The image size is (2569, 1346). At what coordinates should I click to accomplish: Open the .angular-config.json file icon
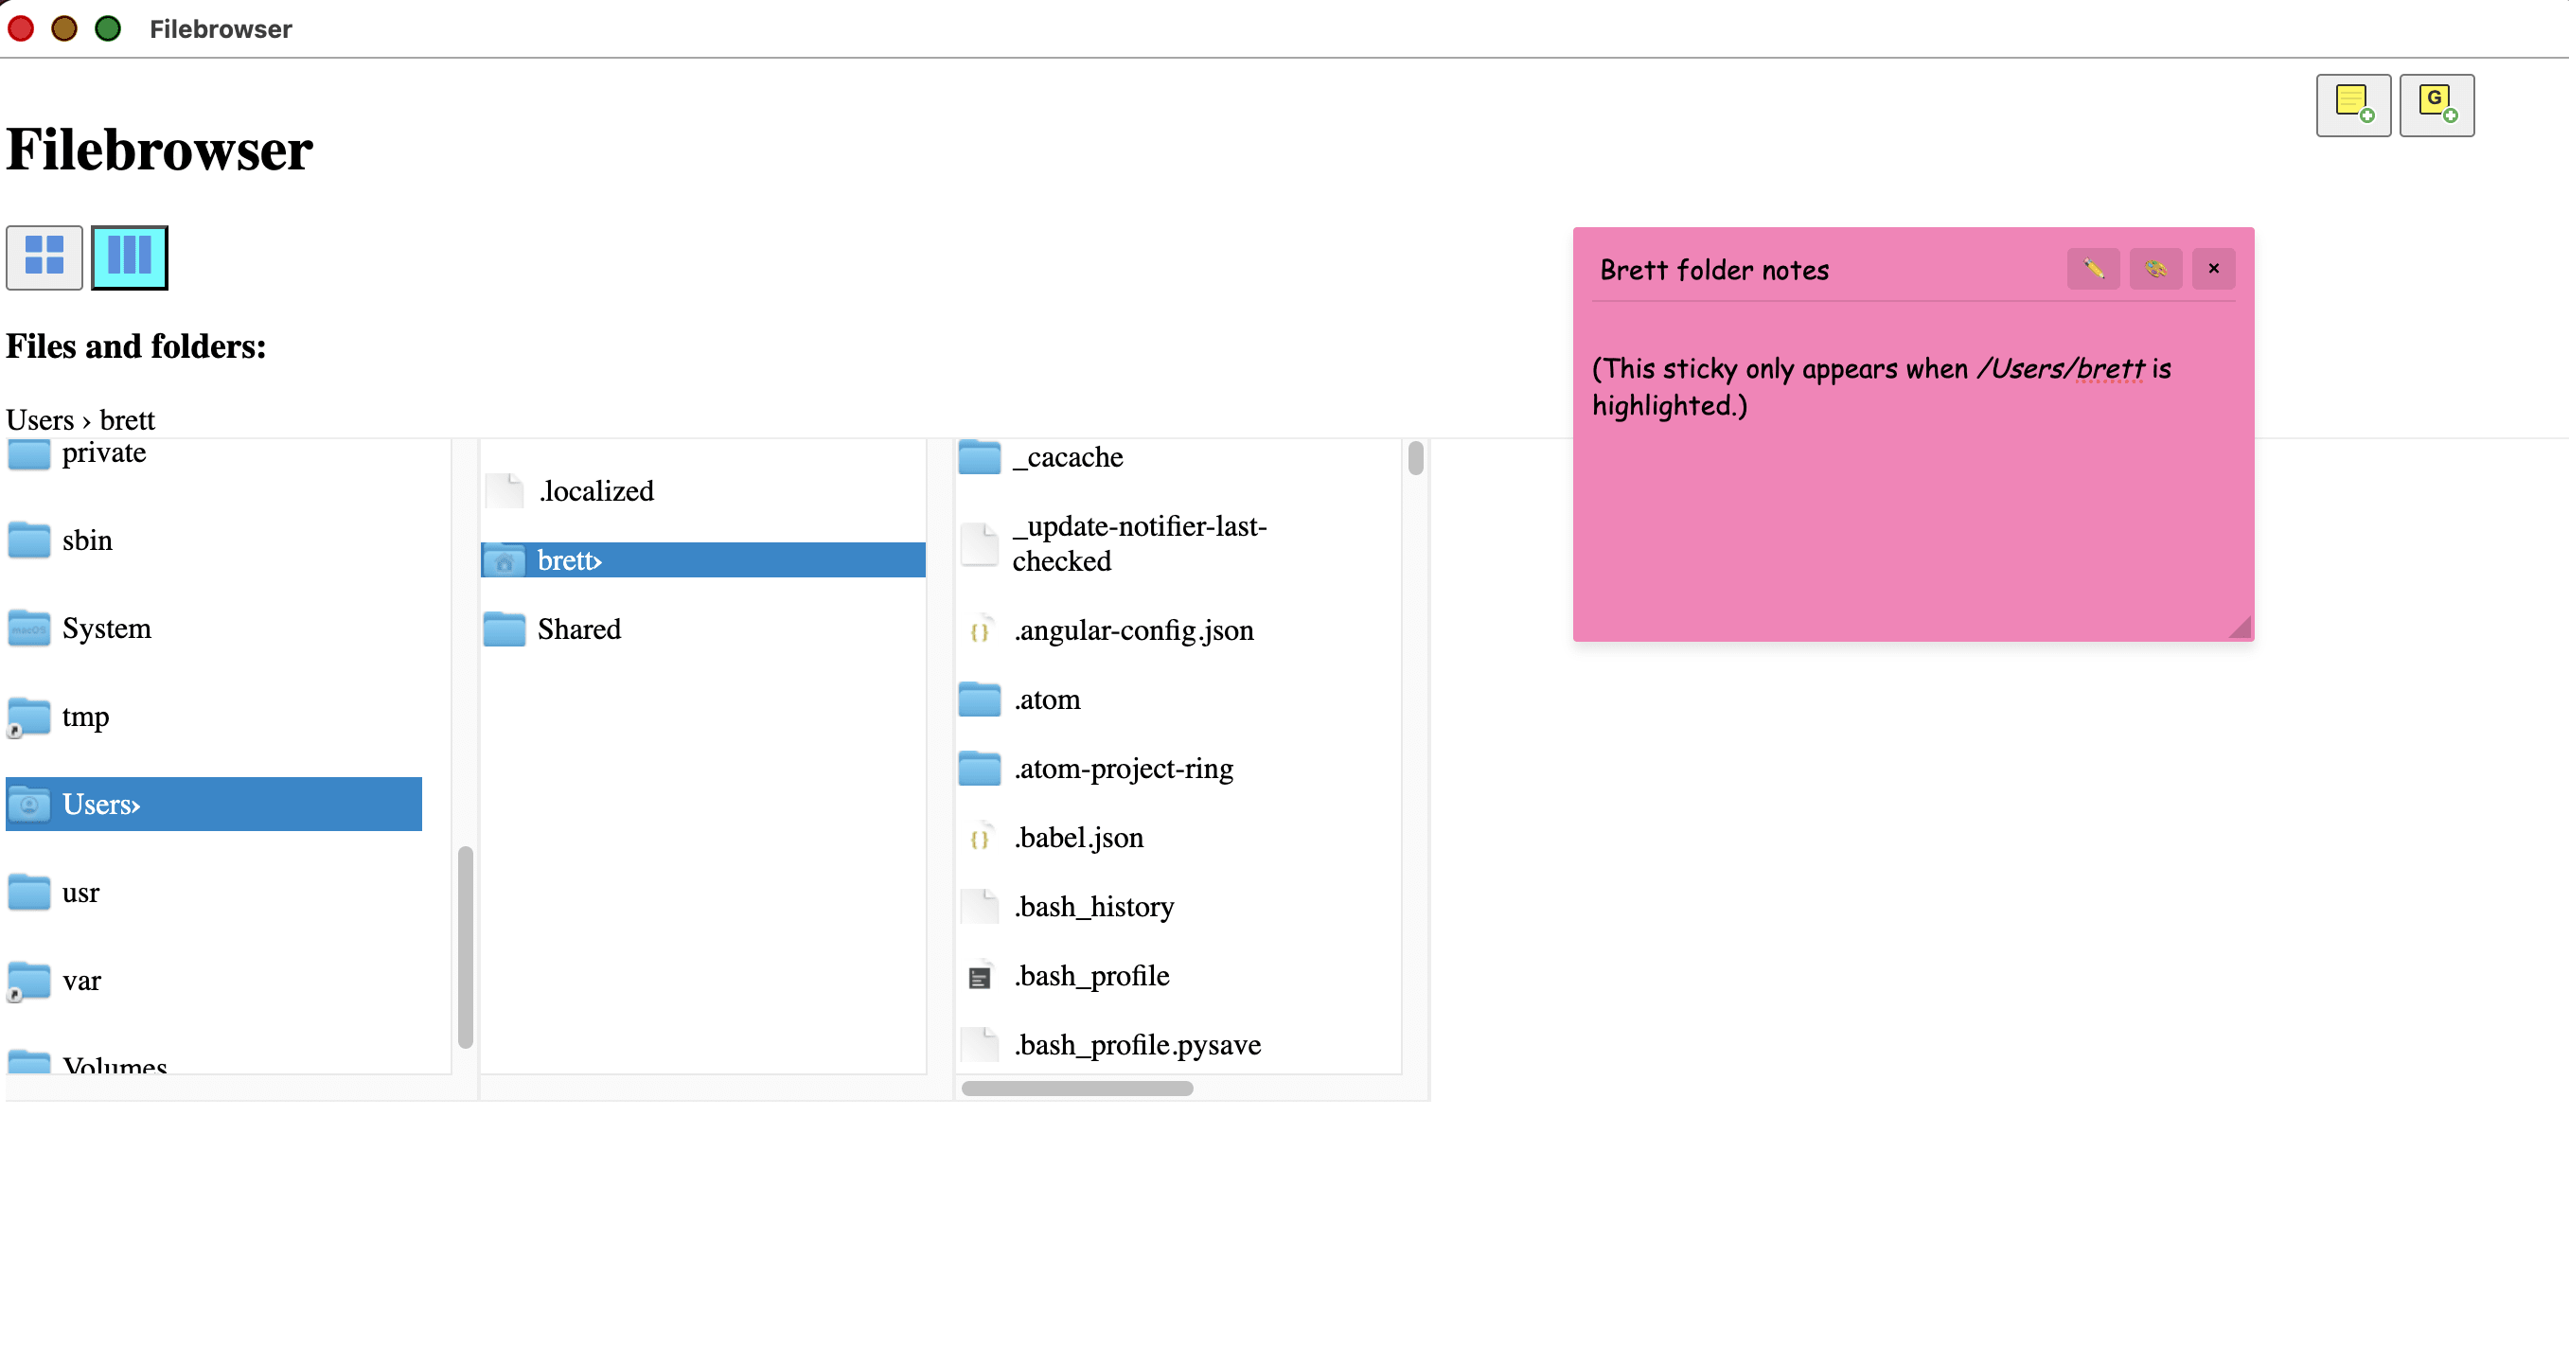pos(981,630)
